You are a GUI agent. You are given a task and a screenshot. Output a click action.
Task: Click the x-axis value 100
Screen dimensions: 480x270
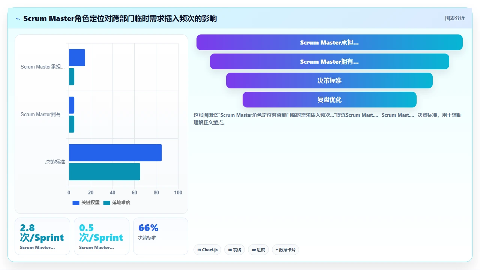tap(178, 192)
